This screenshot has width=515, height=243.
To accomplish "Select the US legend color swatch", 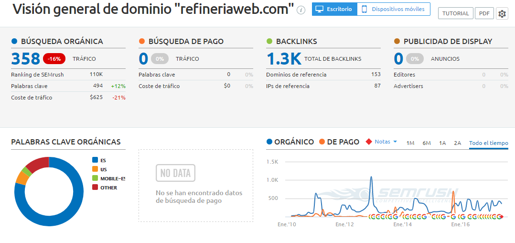I will [95, 169].
